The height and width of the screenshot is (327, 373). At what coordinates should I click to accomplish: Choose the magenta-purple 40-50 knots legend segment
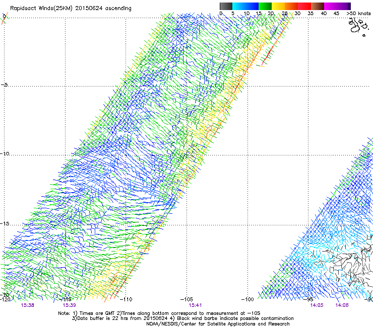click(x=337, y=6)
